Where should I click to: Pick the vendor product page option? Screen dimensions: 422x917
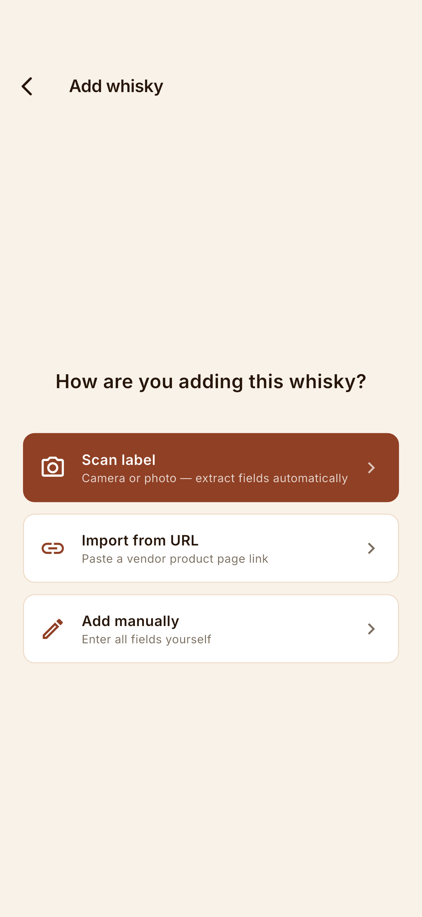[x=211, y=548]
